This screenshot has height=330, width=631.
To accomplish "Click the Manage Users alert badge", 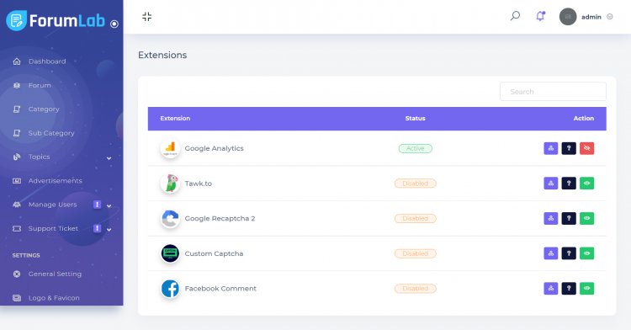I will pos(97,205).
